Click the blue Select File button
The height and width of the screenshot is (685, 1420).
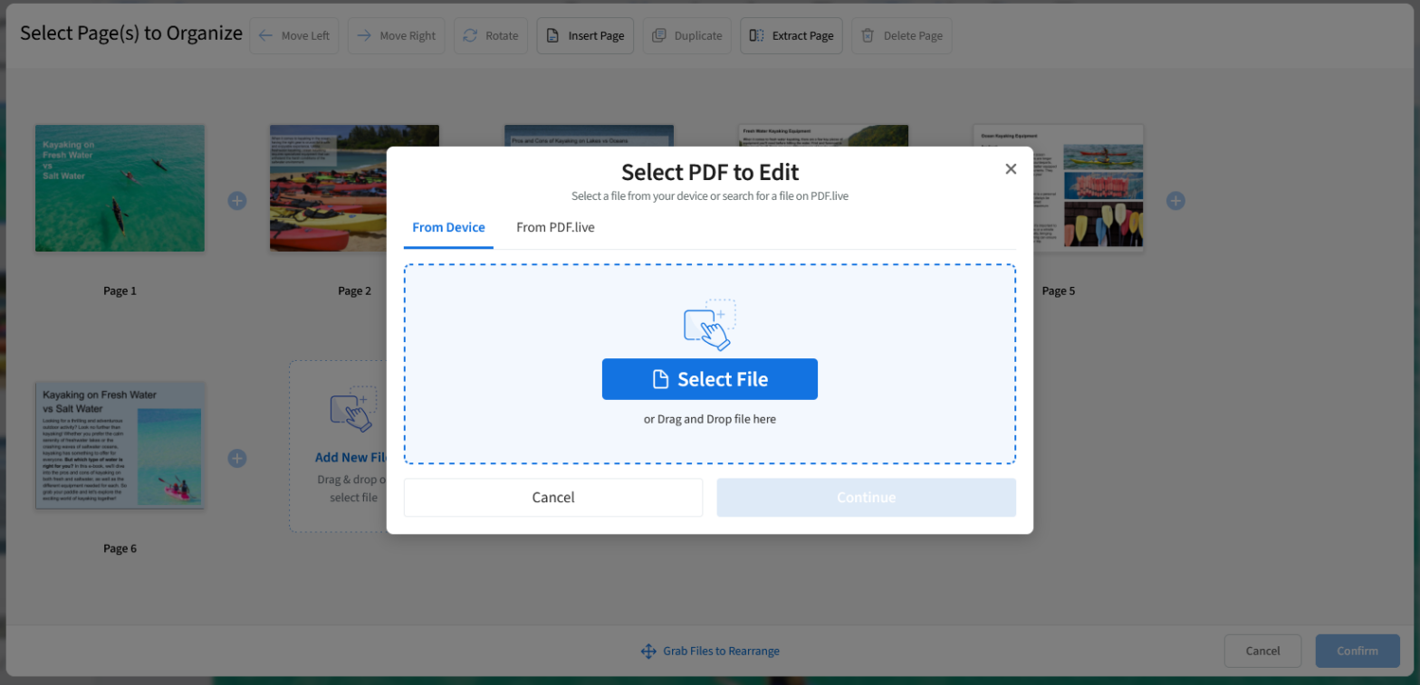tap(709, 379)
